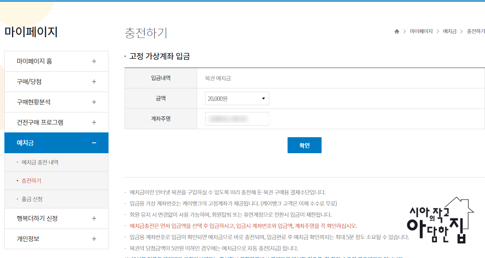This screenshot has width=485, height=258.
Task: Open the 금액 dropdown showing 20,000원
Action: (x=237, y=98)
